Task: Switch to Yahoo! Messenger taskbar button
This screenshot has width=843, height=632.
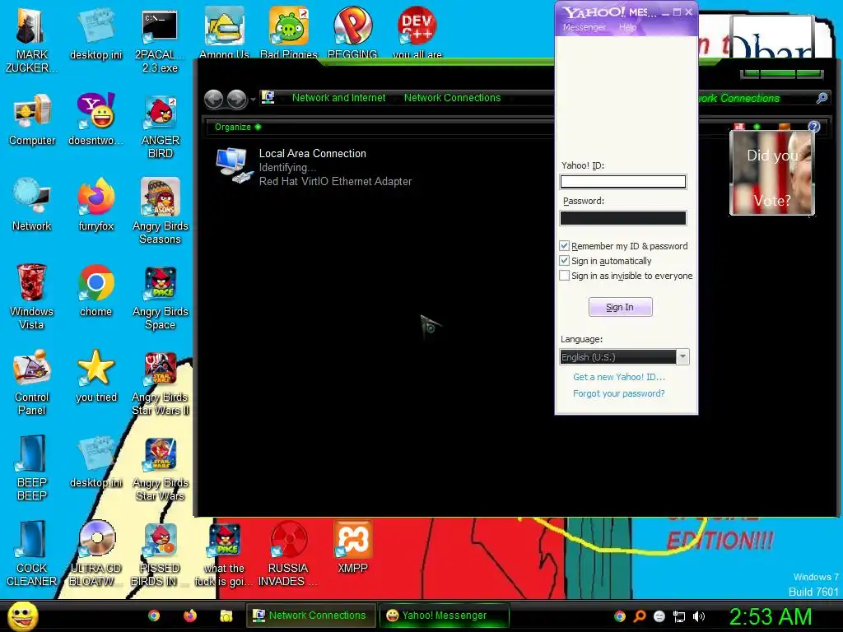Action: pyautogui.click(x=443, y=616)
